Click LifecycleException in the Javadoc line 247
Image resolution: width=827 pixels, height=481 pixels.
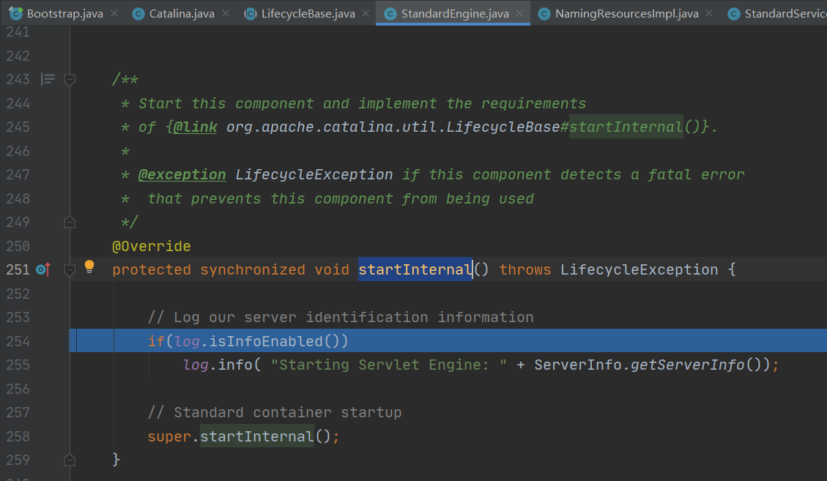tap(314, 174)
